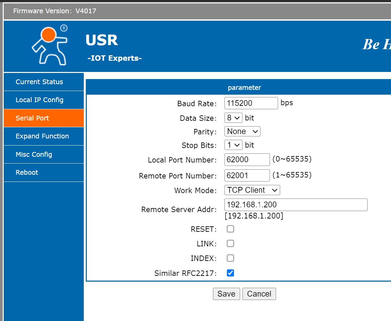Select the Serial Port menu item
Screen dimensions: 391x321
tap(33, 118)
